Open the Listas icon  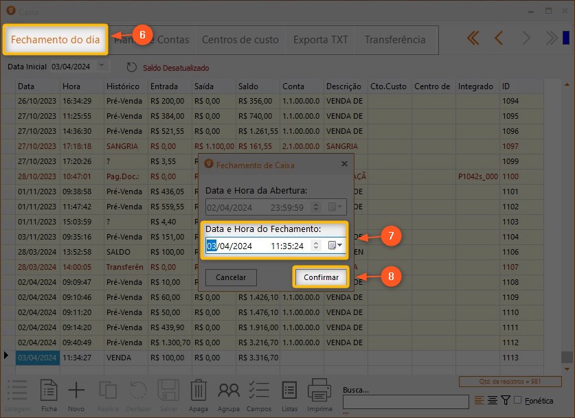tap(289, 391)
